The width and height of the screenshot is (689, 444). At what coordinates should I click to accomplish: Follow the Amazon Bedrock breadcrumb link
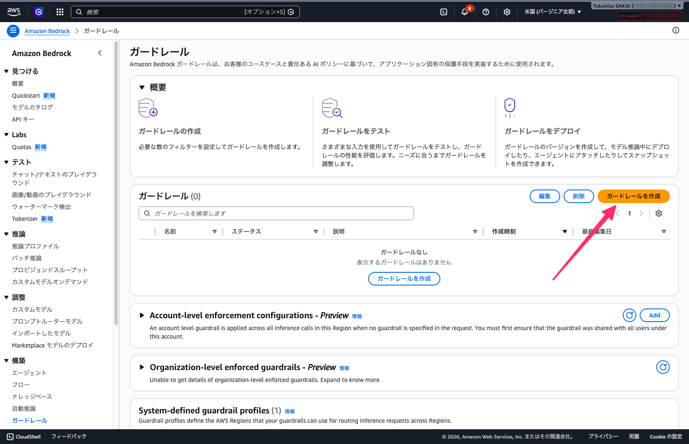47,31
